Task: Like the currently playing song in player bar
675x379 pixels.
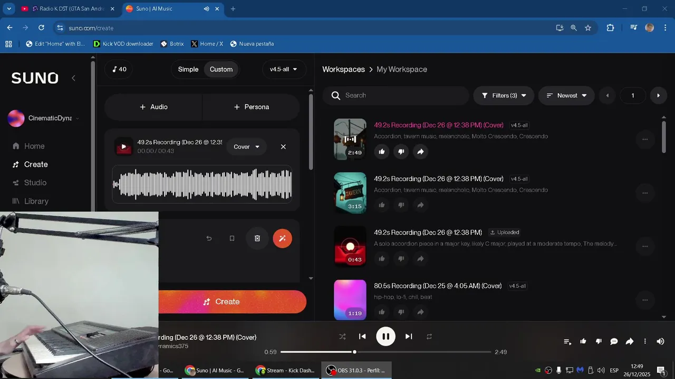Action: (583, 341)
